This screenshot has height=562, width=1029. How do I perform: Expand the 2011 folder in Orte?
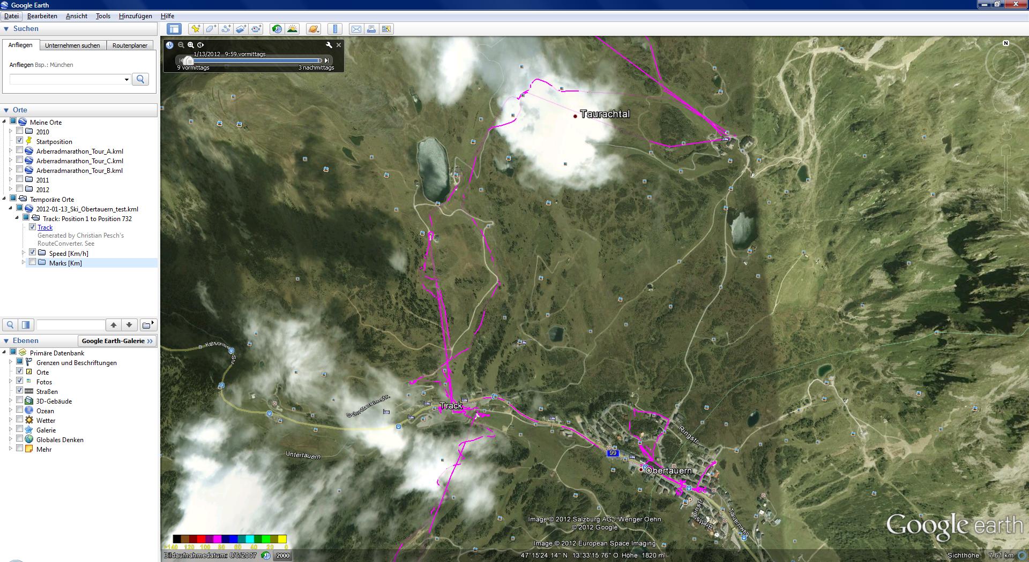10,180
